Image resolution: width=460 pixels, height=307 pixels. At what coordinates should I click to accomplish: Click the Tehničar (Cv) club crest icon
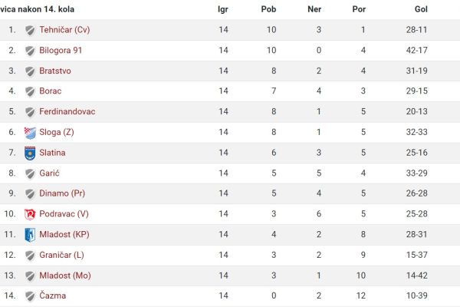click(30, 30)
